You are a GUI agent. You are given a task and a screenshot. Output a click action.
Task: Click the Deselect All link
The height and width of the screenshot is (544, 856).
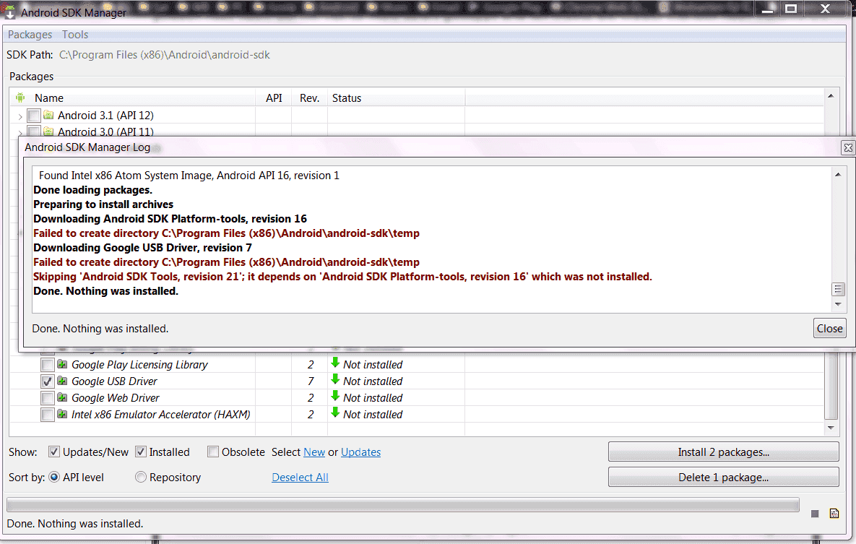[x=300, y=478]
